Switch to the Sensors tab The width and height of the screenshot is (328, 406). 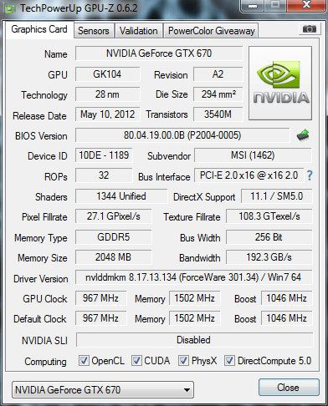[x=94, y=31]
